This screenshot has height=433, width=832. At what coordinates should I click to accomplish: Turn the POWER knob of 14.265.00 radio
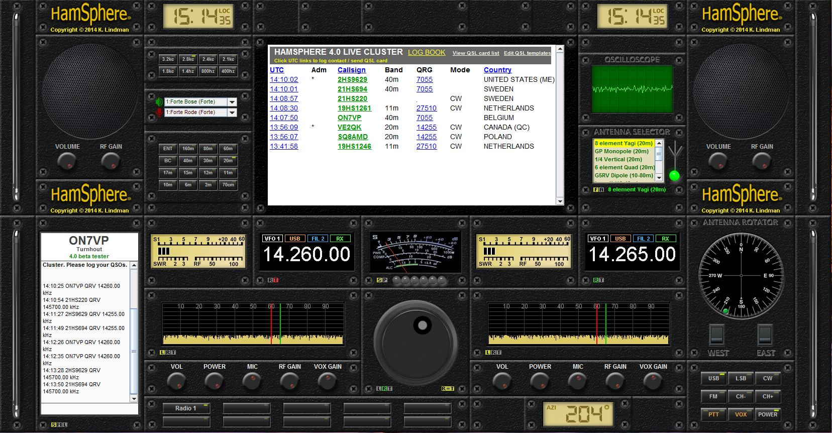(x=540, y=382)
